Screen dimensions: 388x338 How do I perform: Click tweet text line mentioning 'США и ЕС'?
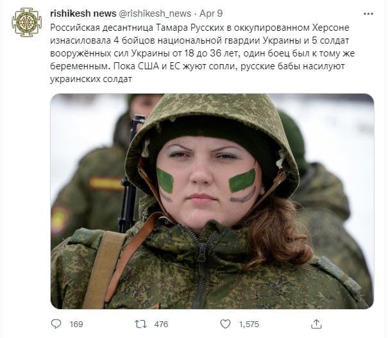198,66
